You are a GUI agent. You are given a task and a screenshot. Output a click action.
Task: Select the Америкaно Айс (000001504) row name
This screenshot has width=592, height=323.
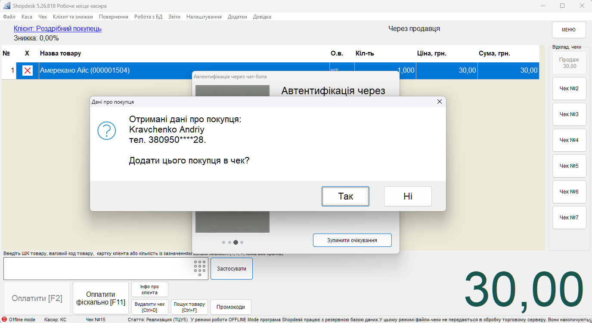[85, 71]
